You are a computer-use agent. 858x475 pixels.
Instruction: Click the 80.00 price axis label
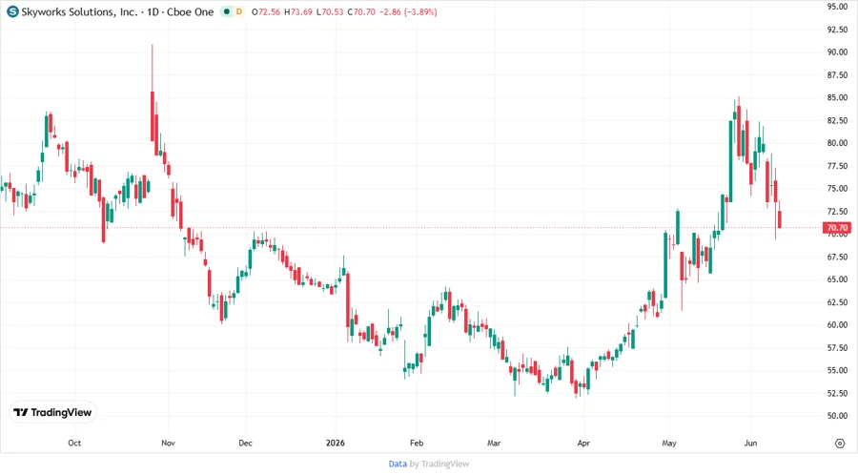pos(837,143)
